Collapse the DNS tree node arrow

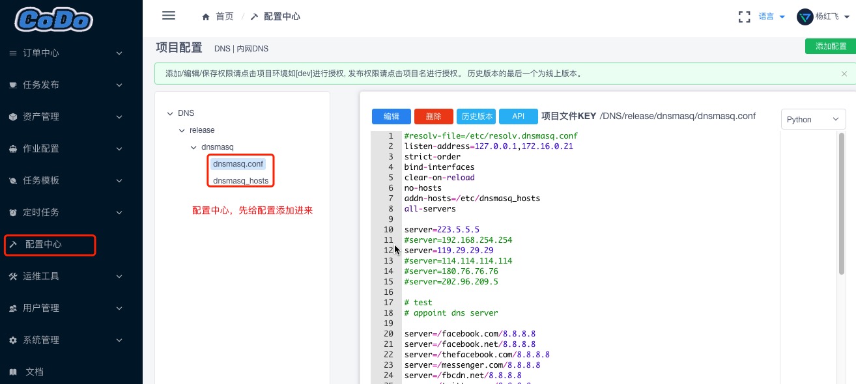[171, 113]
